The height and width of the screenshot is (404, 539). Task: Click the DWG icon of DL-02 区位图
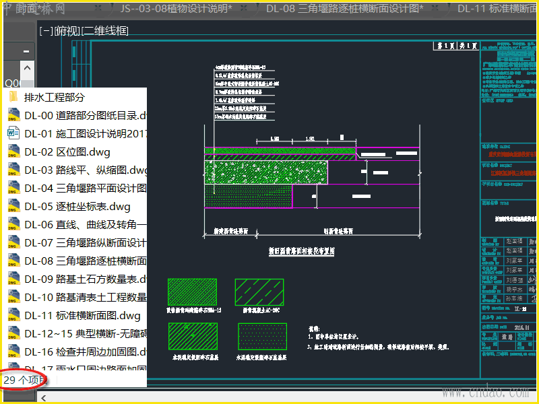(x=13, y=151)
